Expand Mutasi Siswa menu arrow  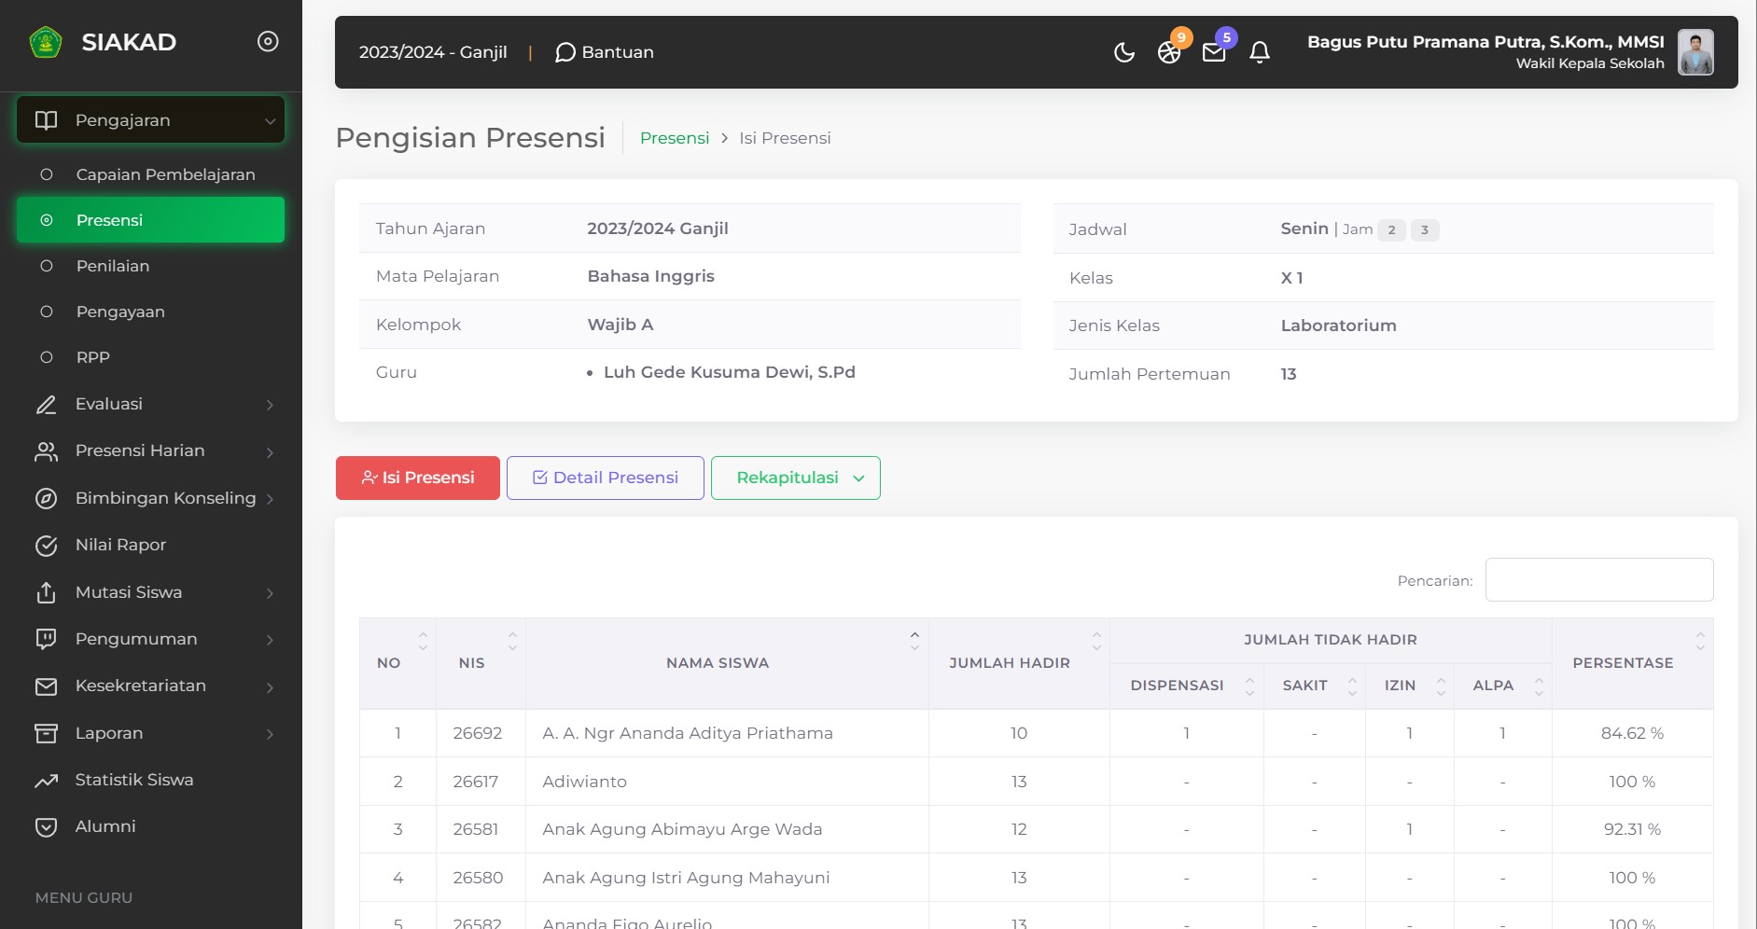[270, 593]
